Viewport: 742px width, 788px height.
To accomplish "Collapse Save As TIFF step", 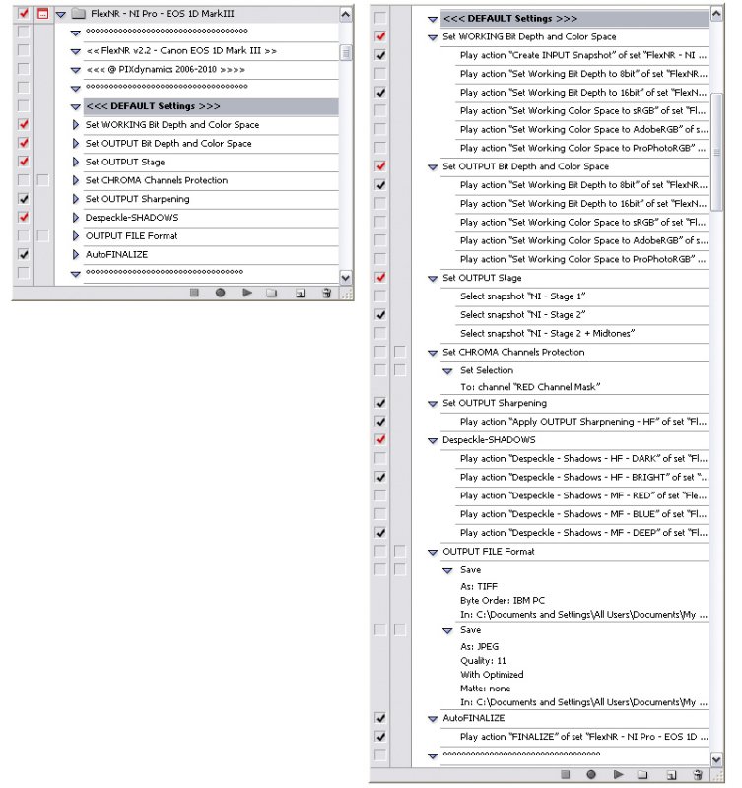I will tap(447, 571).
